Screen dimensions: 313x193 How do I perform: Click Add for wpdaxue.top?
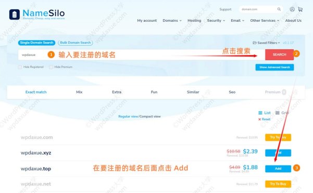(x=278, y=169)
